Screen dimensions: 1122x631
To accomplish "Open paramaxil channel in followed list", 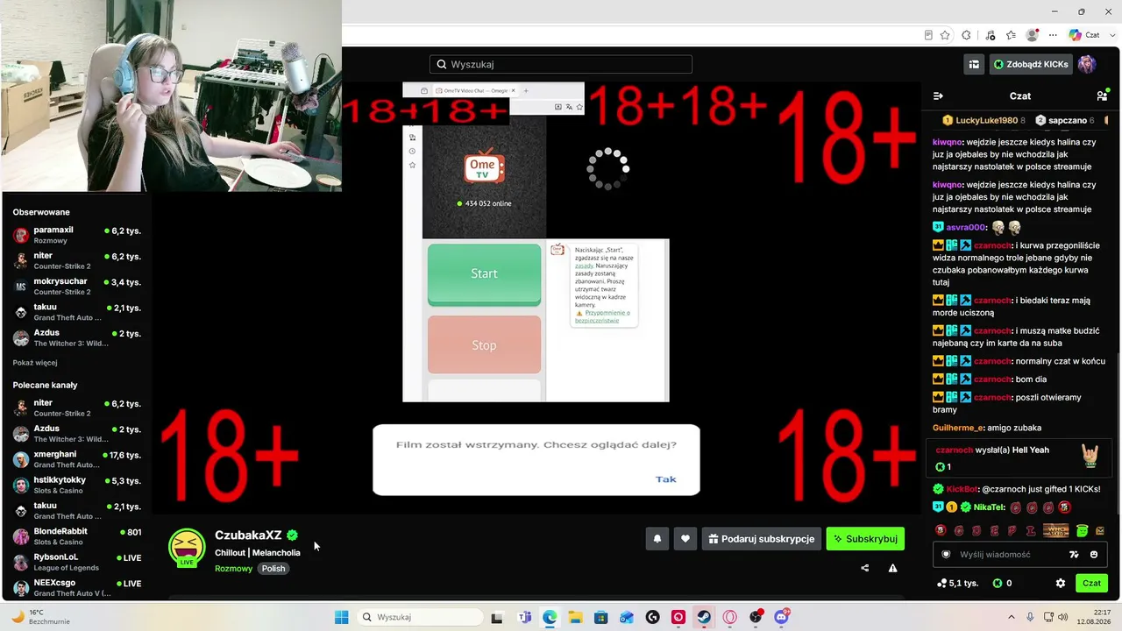I will click(x=76, y=235).
